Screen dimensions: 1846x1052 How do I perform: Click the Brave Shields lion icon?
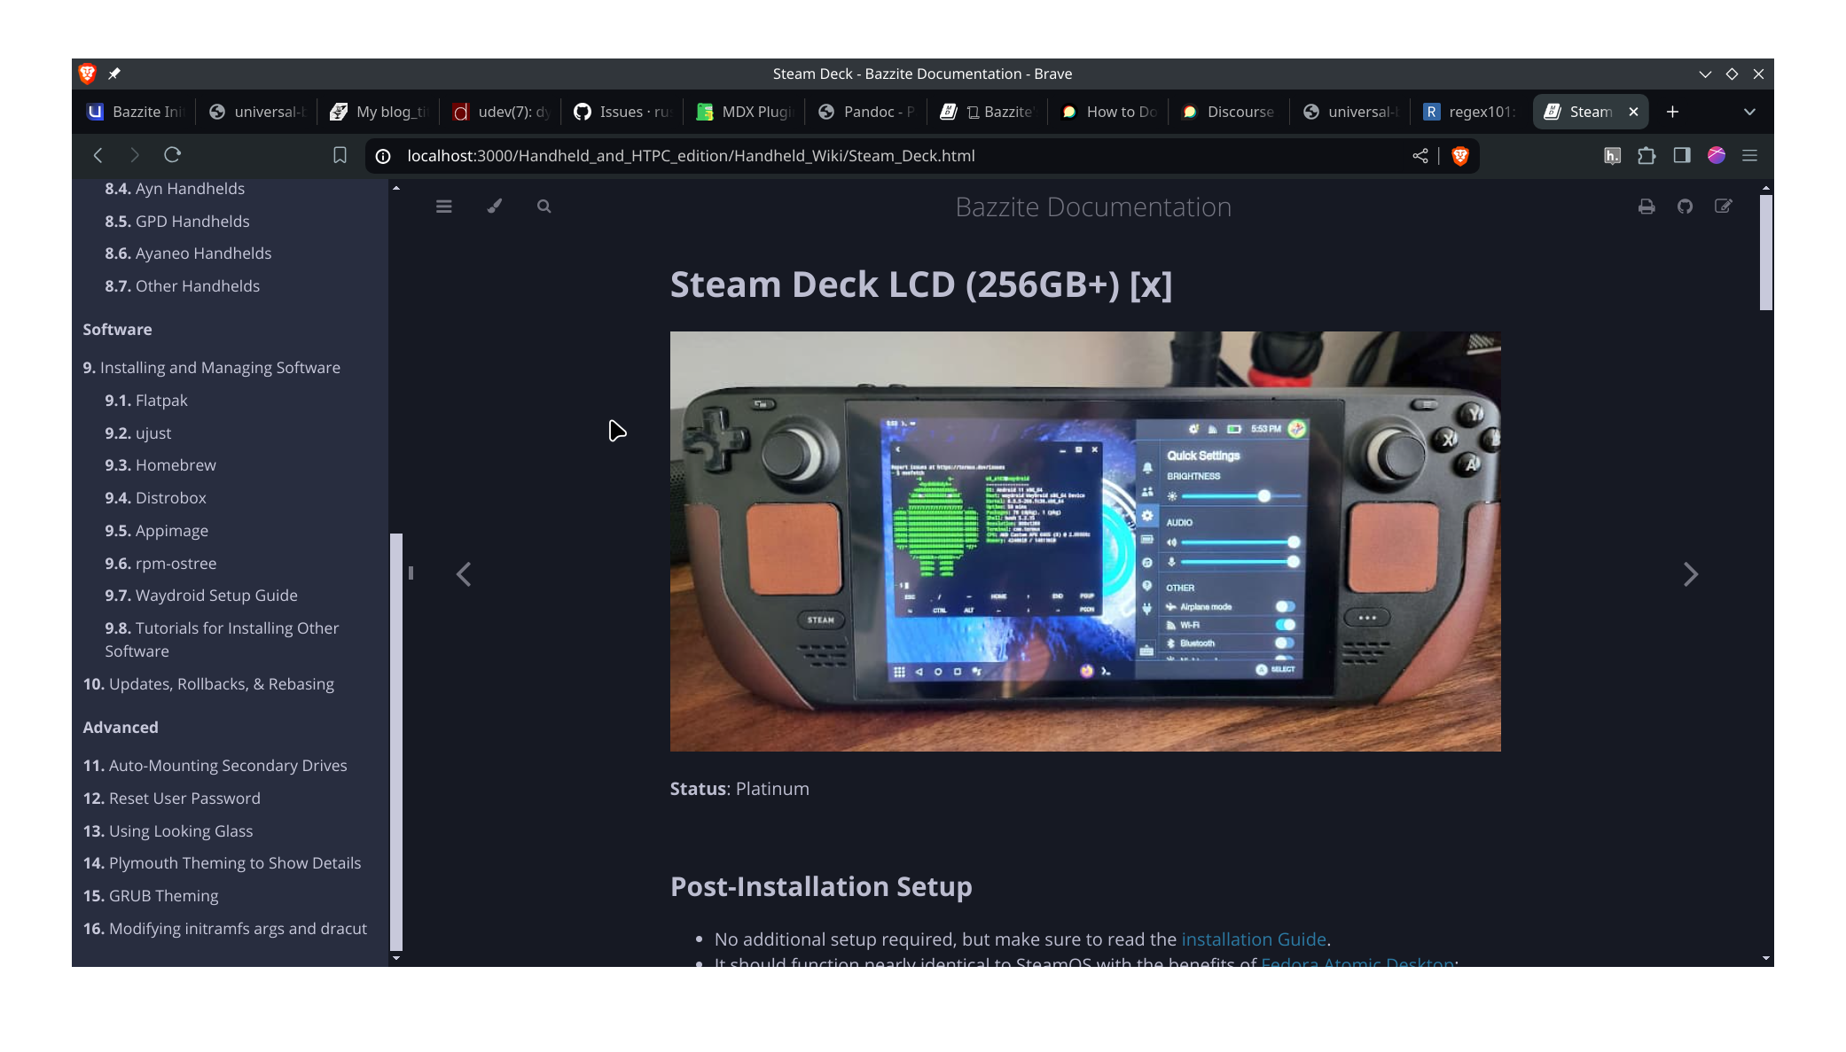tap(1460, 156)
